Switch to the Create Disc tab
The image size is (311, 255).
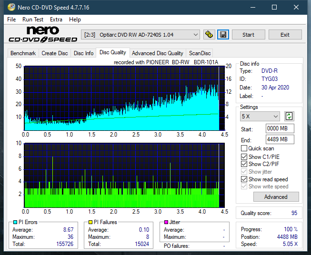tap(55, 53)
